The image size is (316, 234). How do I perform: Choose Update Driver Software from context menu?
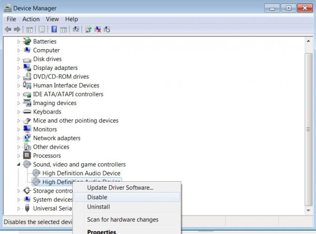click(x=127, y=188)
